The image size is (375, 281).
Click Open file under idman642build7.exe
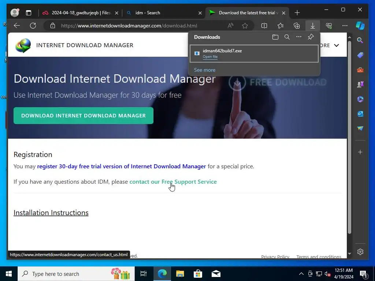pyautogui.click(x=210, y=57)
